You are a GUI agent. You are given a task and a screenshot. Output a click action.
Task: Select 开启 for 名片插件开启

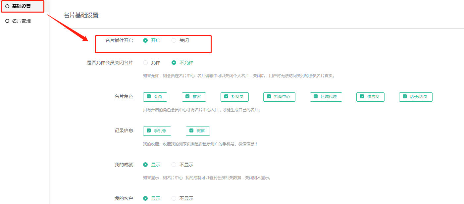click(x=145, y=40)
